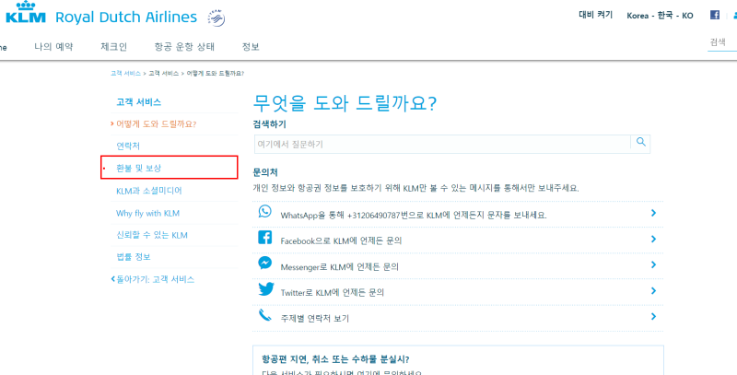Open the 체크인 menu
Viewport: 737px width, 375px height.
113,46
